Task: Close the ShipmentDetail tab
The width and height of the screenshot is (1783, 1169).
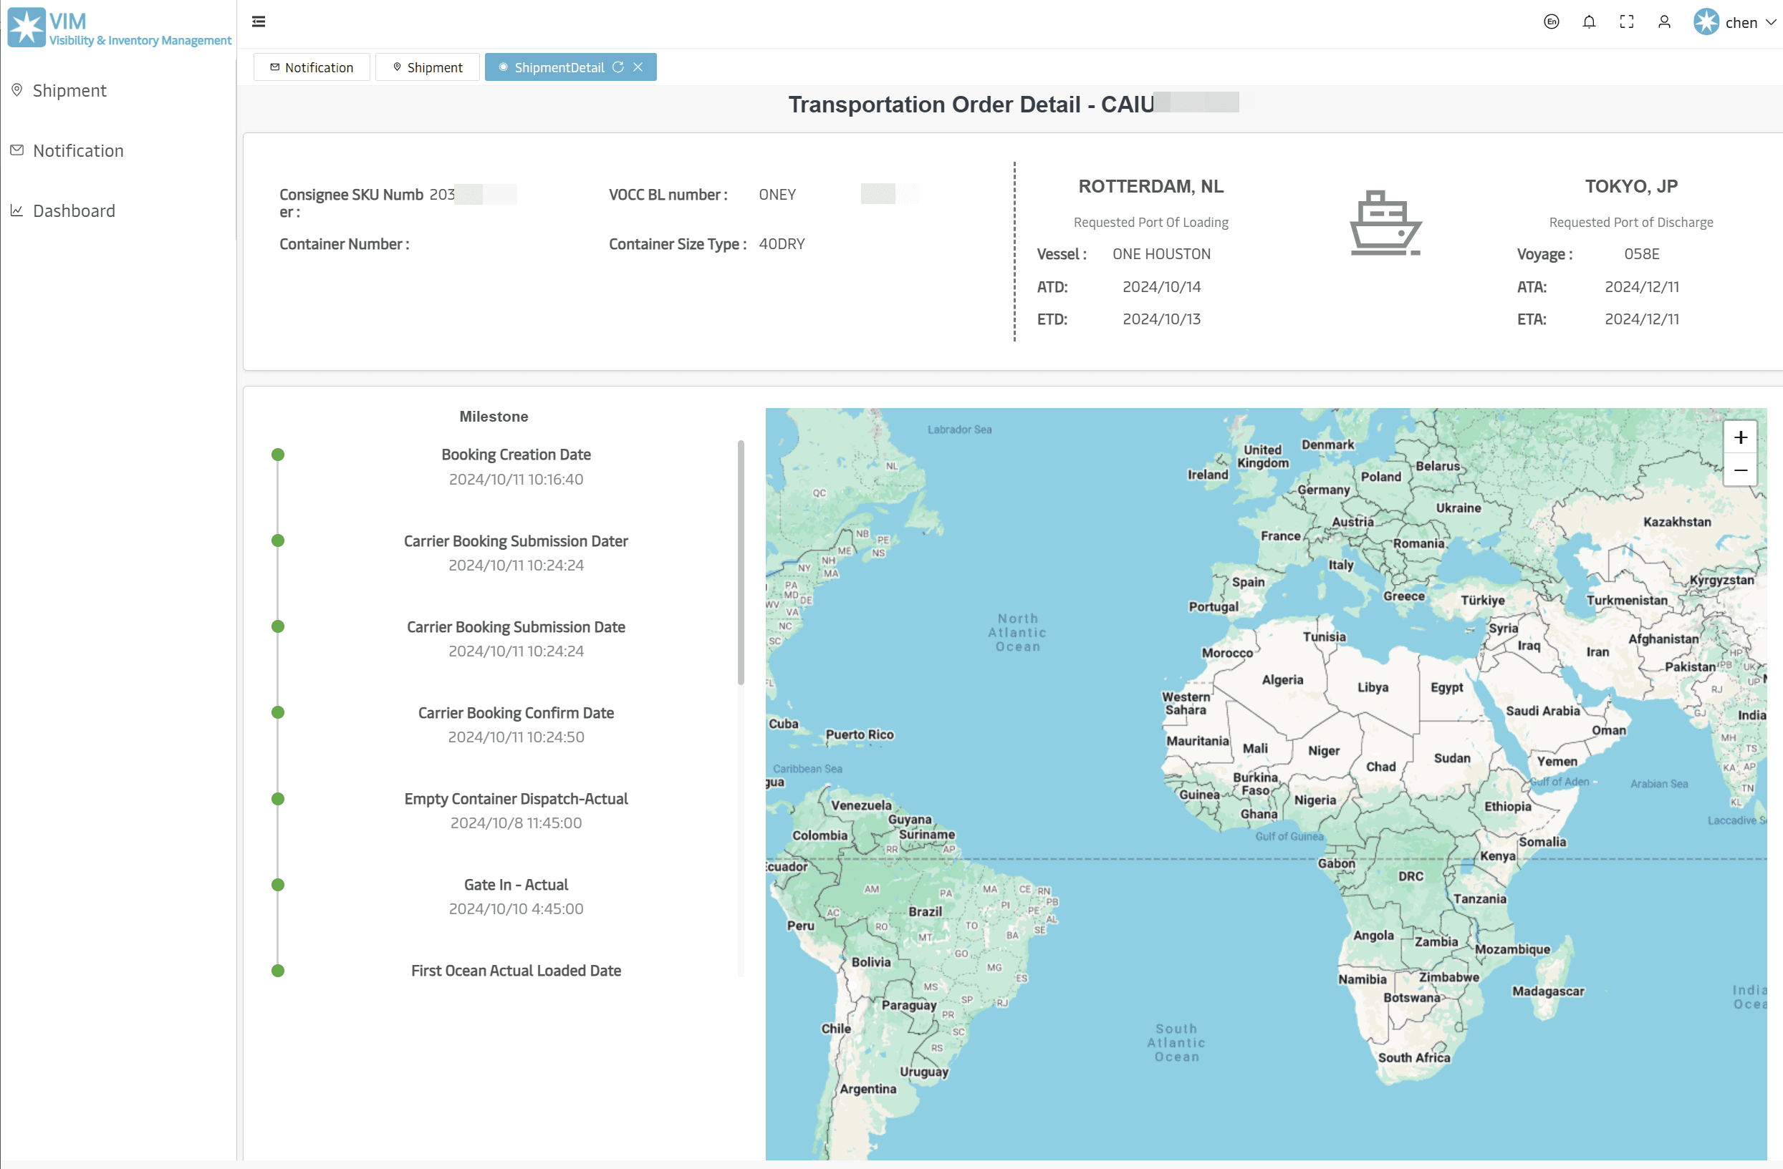Action: tap(638, 67)
